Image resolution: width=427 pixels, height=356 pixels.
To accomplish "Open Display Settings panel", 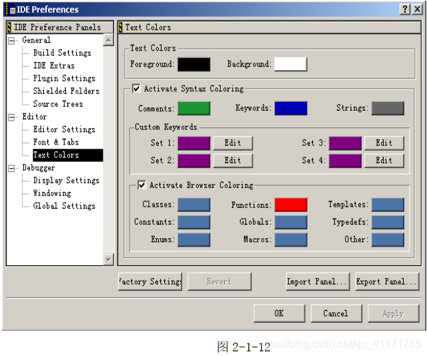I will click(x=66, y=181).
